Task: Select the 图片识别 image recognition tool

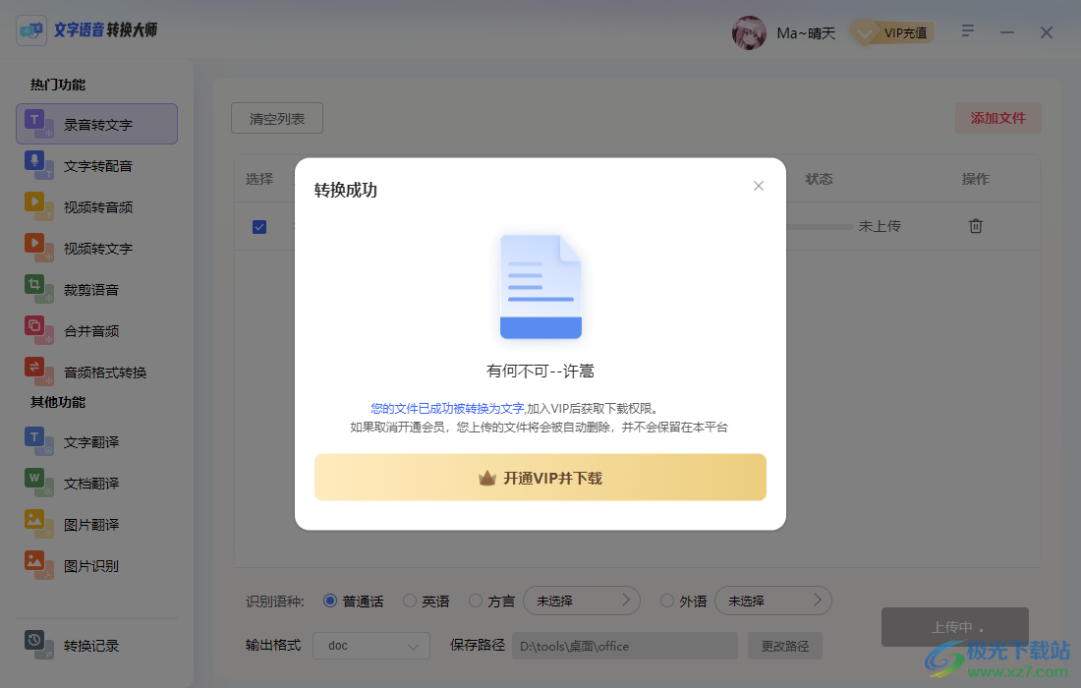Action: point(95,565)
